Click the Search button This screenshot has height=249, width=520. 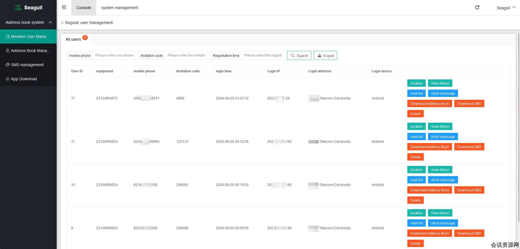(299, 55)
